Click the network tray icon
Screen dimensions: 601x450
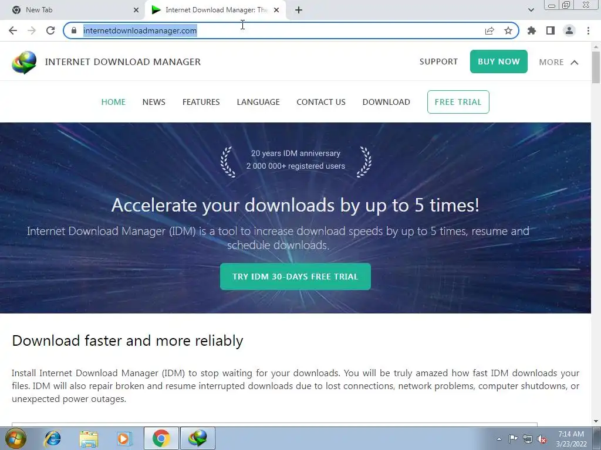pos(528,439)
